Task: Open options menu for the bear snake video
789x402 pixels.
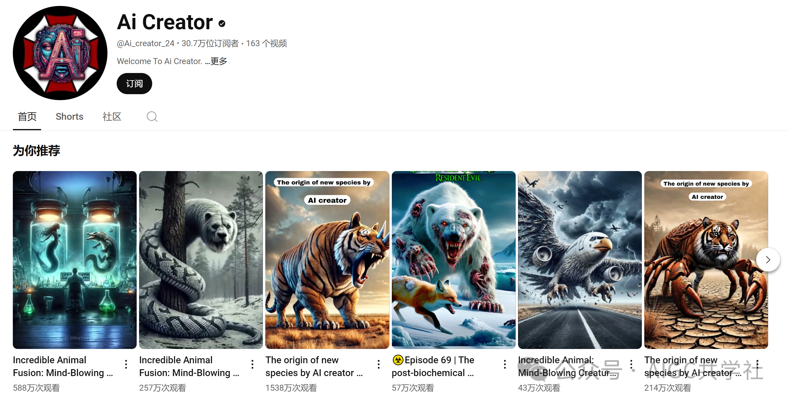Action: [x=252, y=364]
